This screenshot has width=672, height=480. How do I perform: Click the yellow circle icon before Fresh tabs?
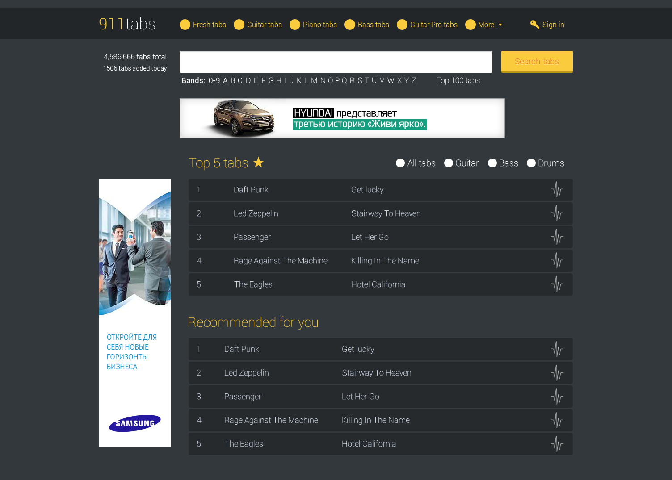point(185,25)
